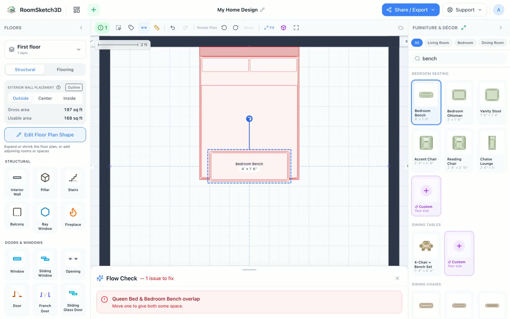This screenshot has height=319, width=510.
Task: Select the Bedroom Bench catalog item
Action: tap(426, 102)
